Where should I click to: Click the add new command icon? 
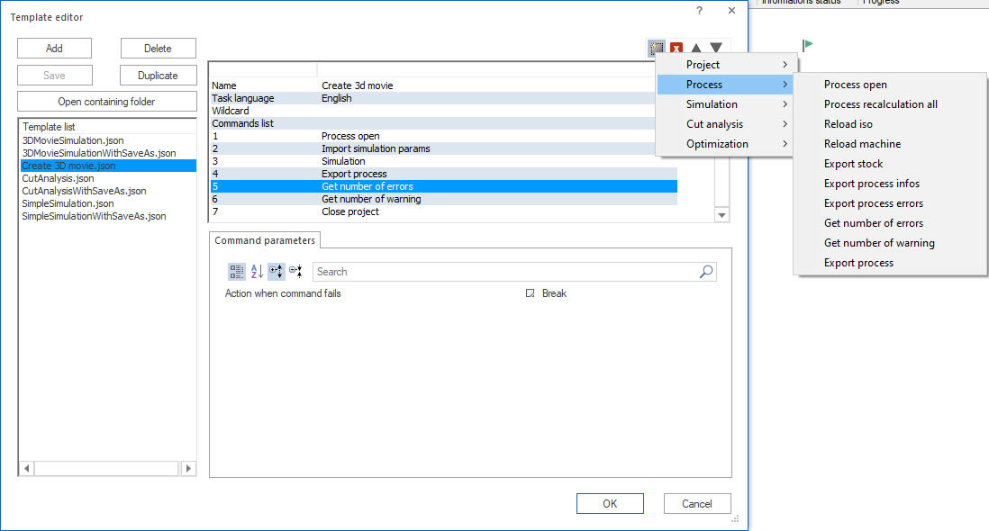[x=657, y=49]
